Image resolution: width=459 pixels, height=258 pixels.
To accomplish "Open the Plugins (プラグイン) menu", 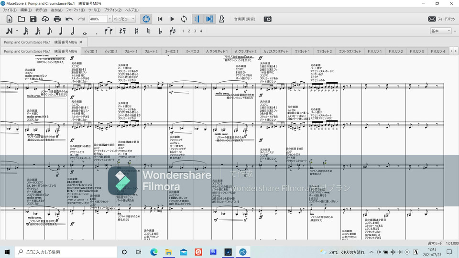I will click(x=113, y=10).
